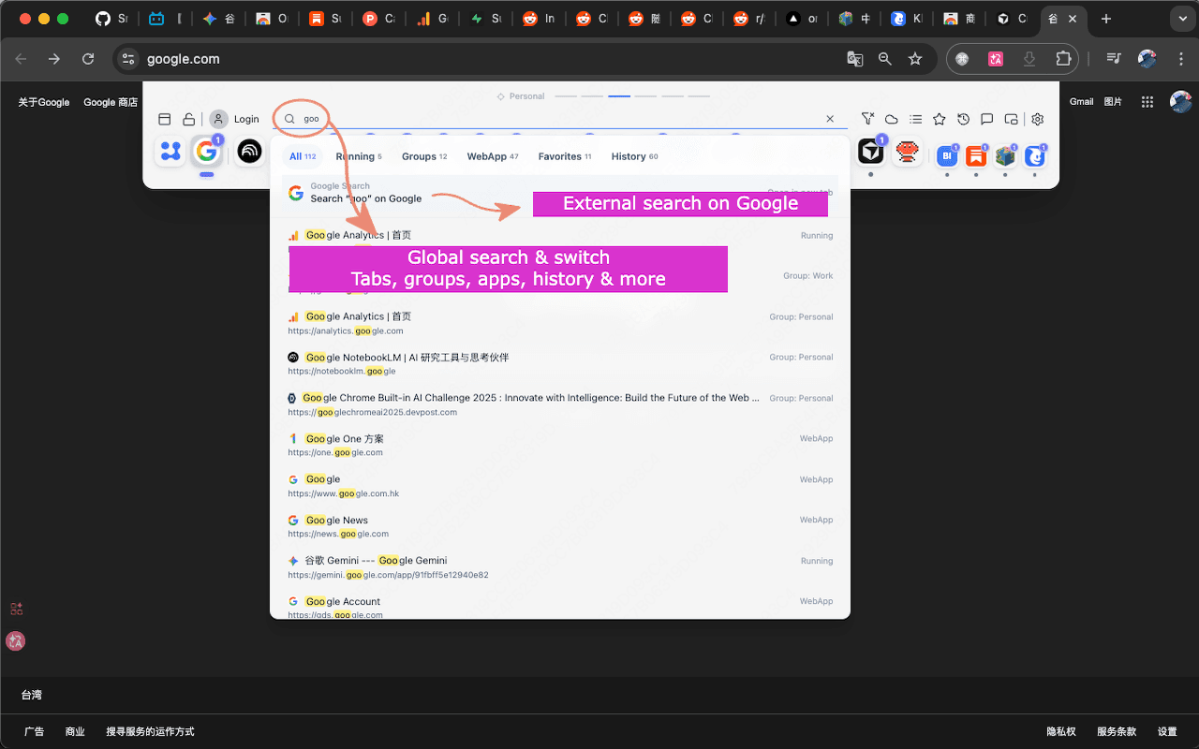Open Favorites via the star icon
Viewport: 1199px width, 749px height.
939,119
